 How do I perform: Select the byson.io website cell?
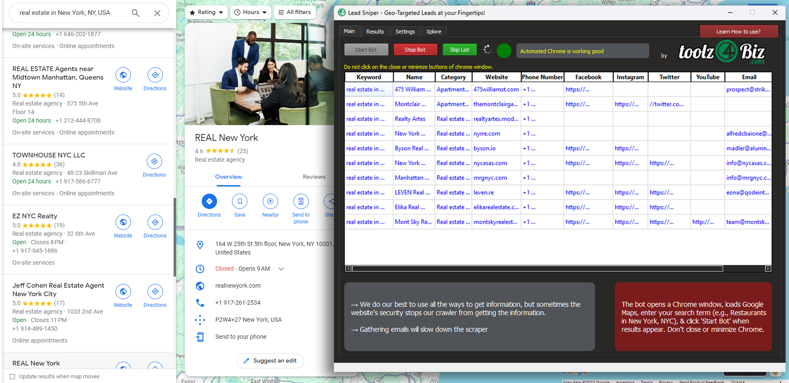point(496,149)
